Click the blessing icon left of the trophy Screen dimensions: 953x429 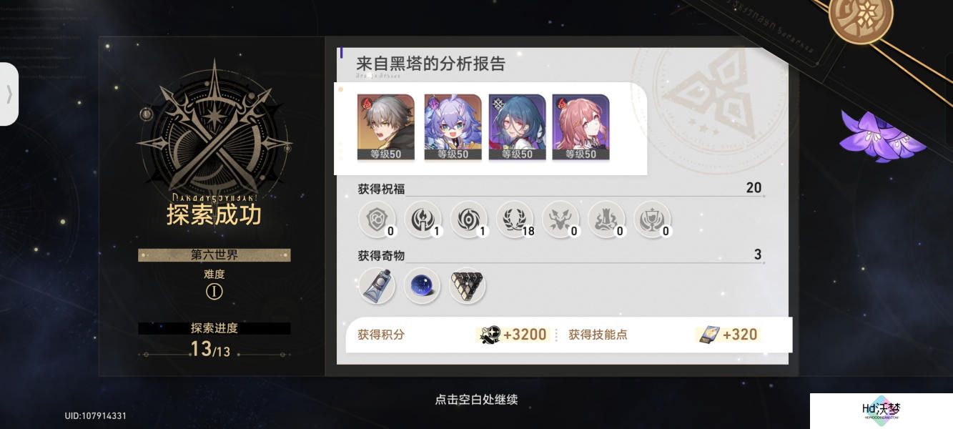(606, 219)
